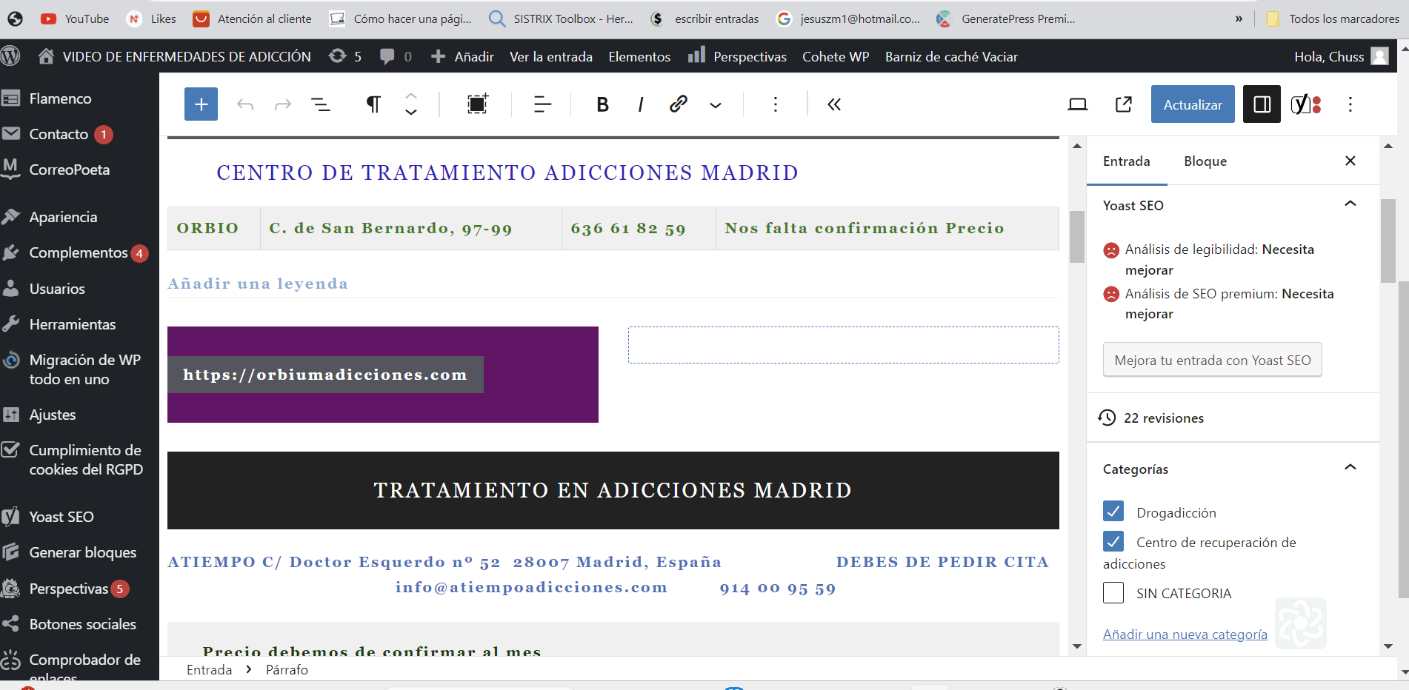Screen dimensions: 1409x690
Task: Collapse the block toolbar with double chevron
Action: (834, 104)
